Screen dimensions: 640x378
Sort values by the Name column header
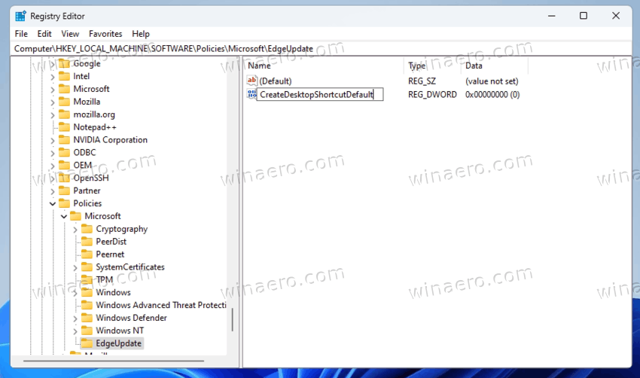click(x=324, y=66)
